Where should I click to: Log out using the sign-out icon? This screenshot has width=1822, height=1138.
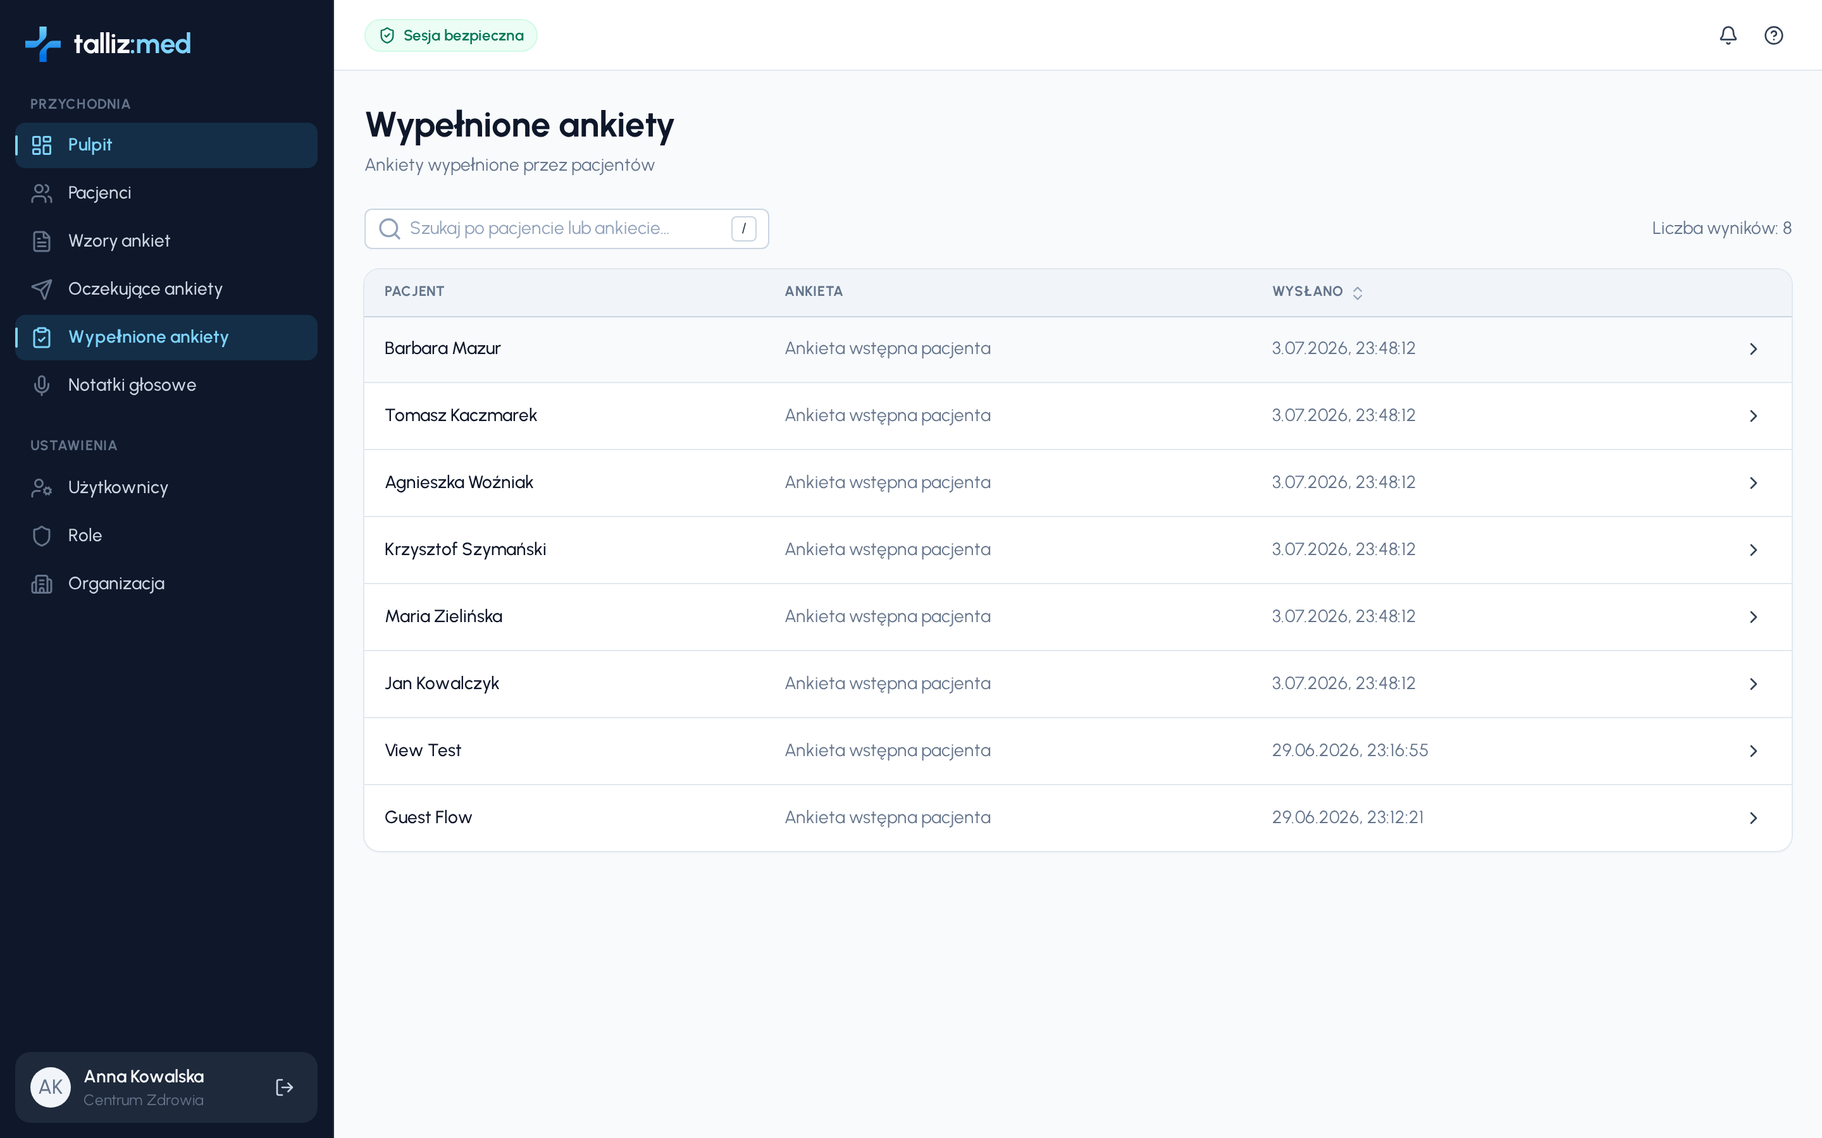pyautogui.click(x=284, y=1087)
